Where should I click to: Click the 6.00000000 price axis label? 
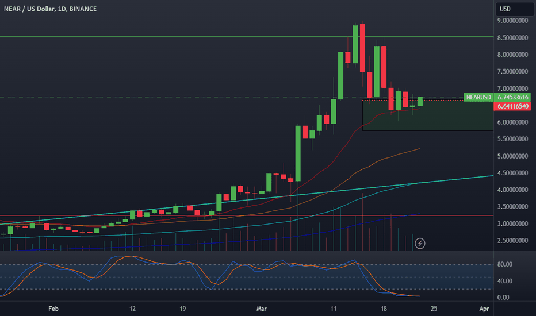click(x=513, y=122)
